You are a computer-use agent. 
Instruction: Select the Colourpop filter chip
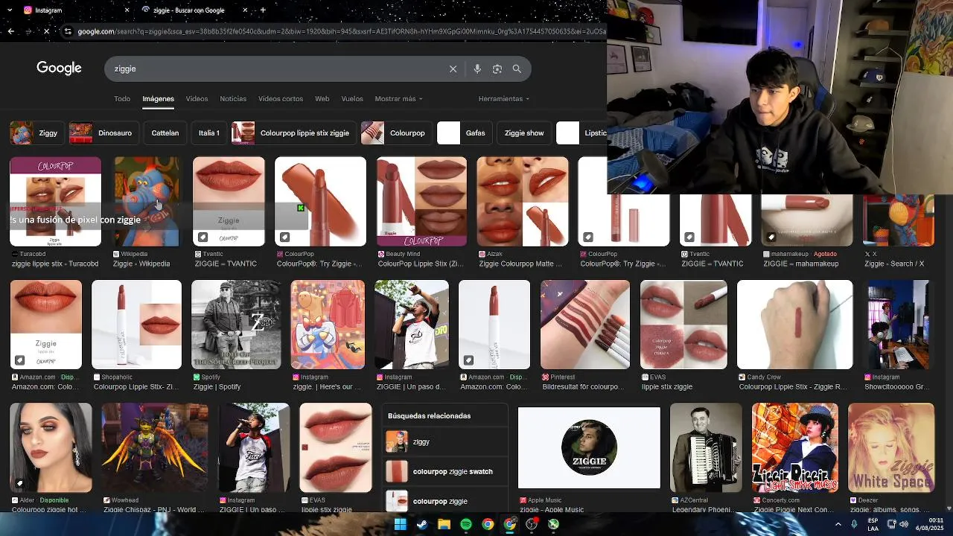pos(395,133)
